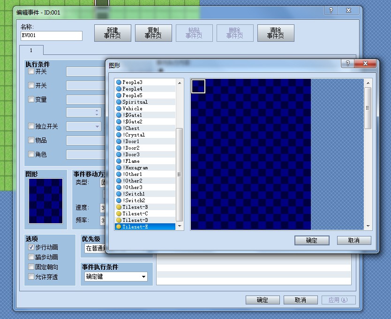Click the blue icon beside !Hexagram

(x=119, y=168)
